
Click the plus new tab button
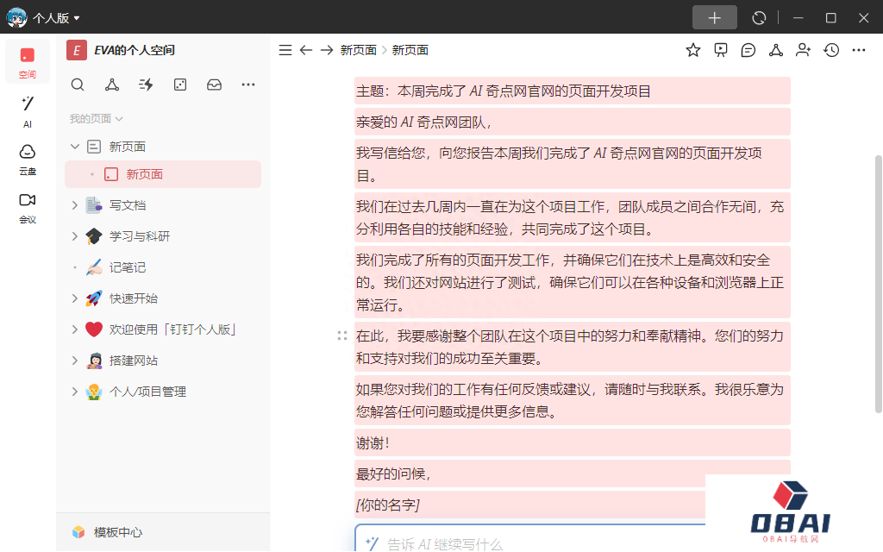(x=714, y=17)
